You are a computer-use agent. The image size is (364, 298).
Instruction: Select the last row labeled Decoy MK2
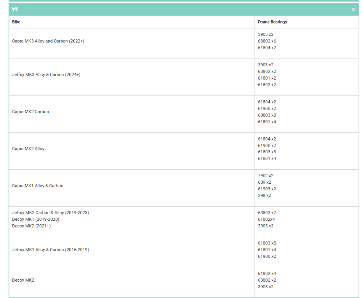pos(23,280)
